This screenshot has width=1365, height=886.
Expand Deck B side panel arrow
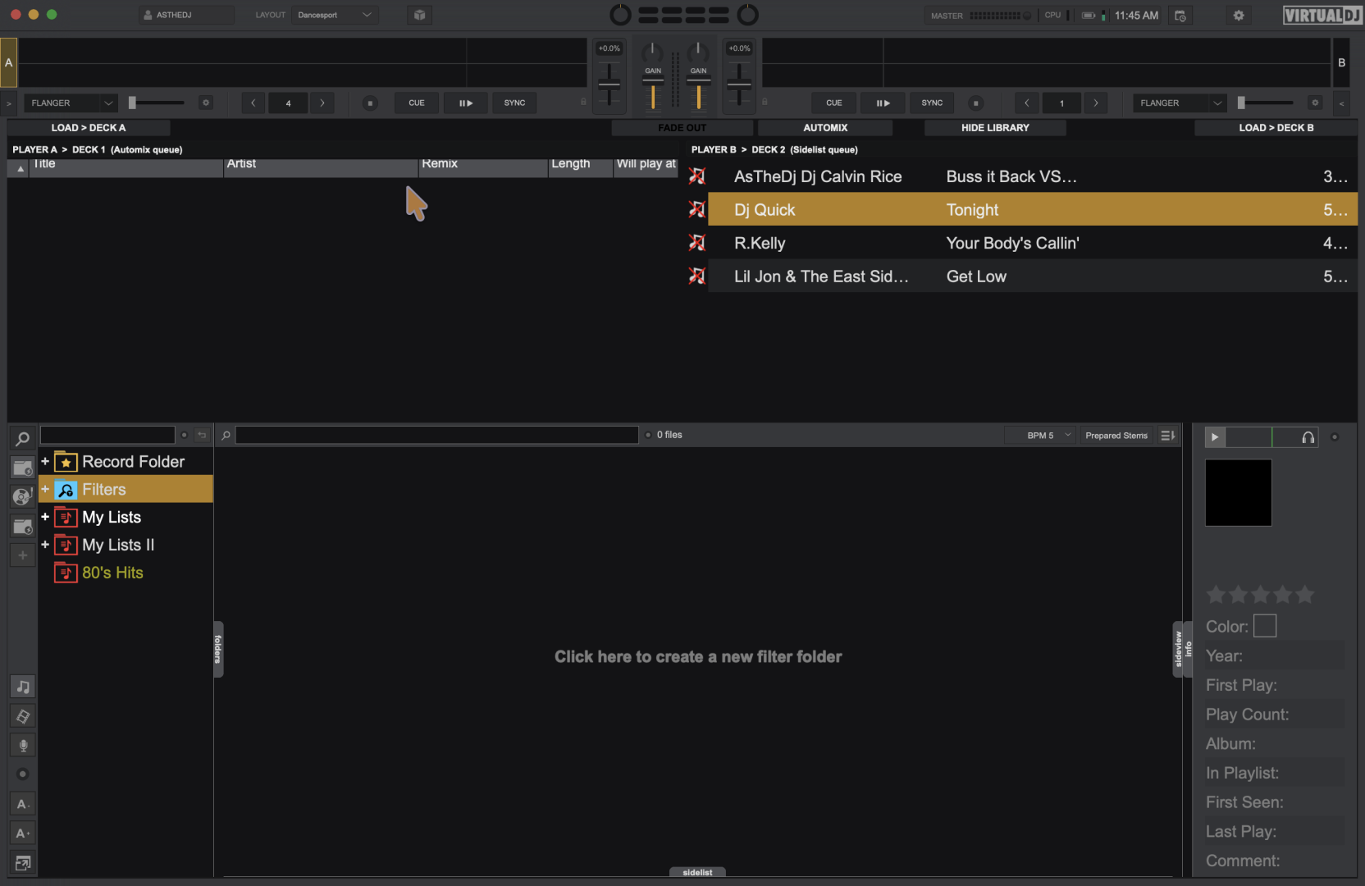tap(1342, 103)
